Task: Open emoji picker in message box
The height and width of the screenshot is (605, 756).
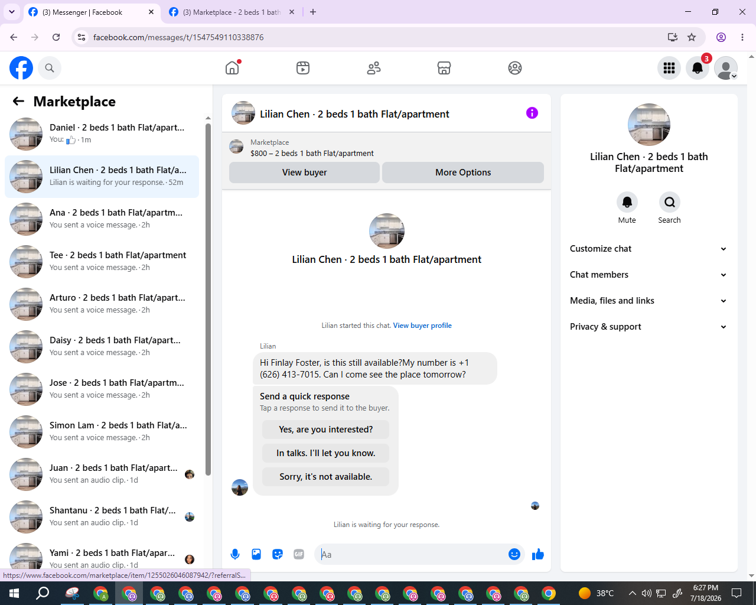Action: (x=514, y=554)
